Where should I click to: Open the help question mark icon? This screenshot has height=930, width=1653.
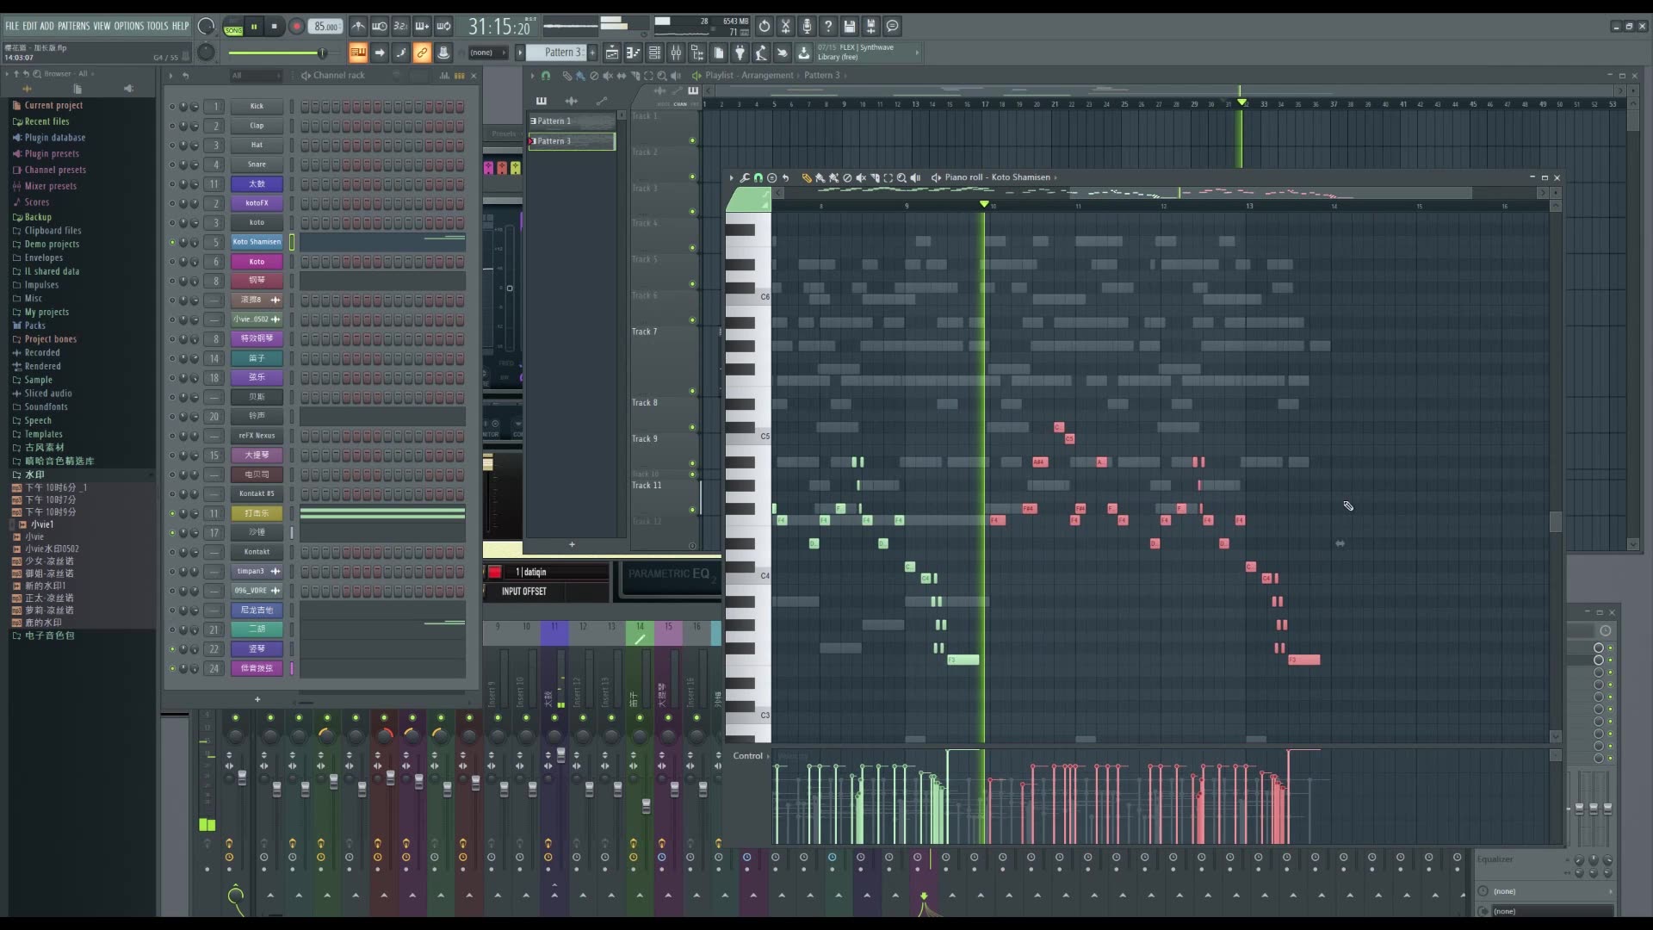click(x=828, y=26)
